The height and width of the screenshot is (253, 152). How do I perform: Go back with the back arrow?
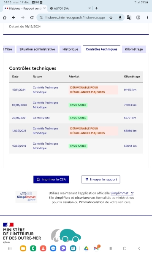point(14,18)
